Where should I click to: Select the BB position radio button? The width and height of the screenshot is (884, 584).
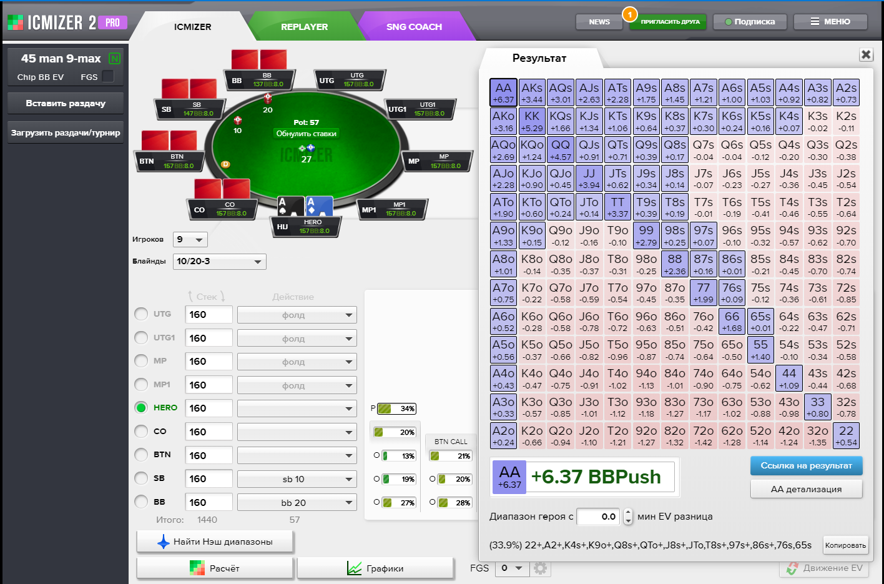(x=141, y=502)
